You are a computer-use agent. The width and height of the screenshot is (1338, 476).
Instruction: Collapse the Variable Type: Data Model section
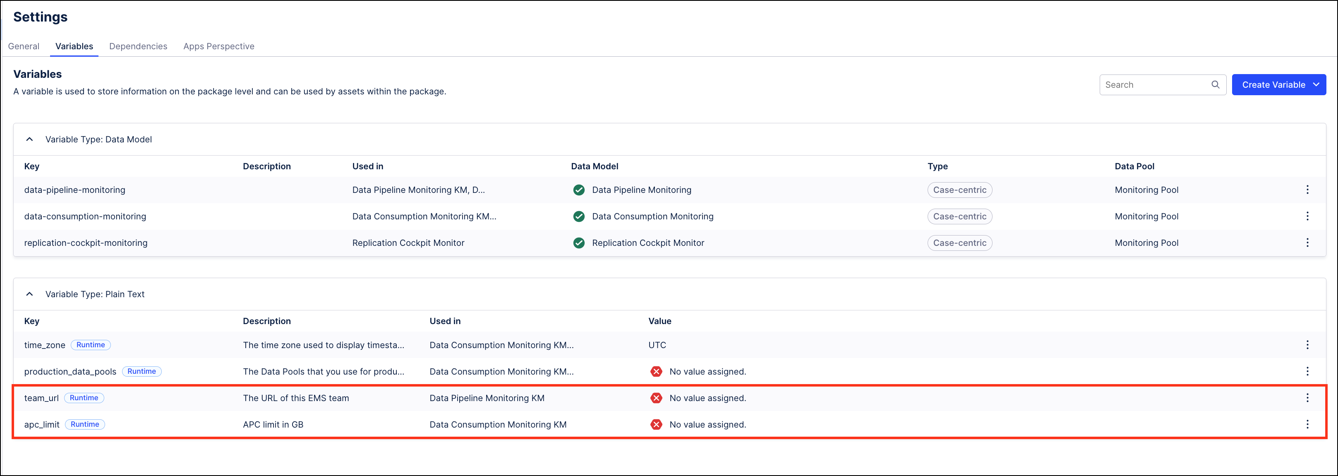pos(30,139)
